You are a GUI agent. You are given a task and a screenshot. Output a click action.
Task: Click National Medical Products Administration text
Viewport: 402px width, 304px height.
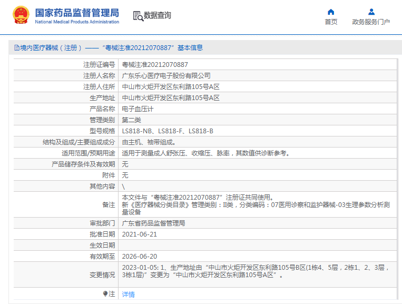(77, 22)
